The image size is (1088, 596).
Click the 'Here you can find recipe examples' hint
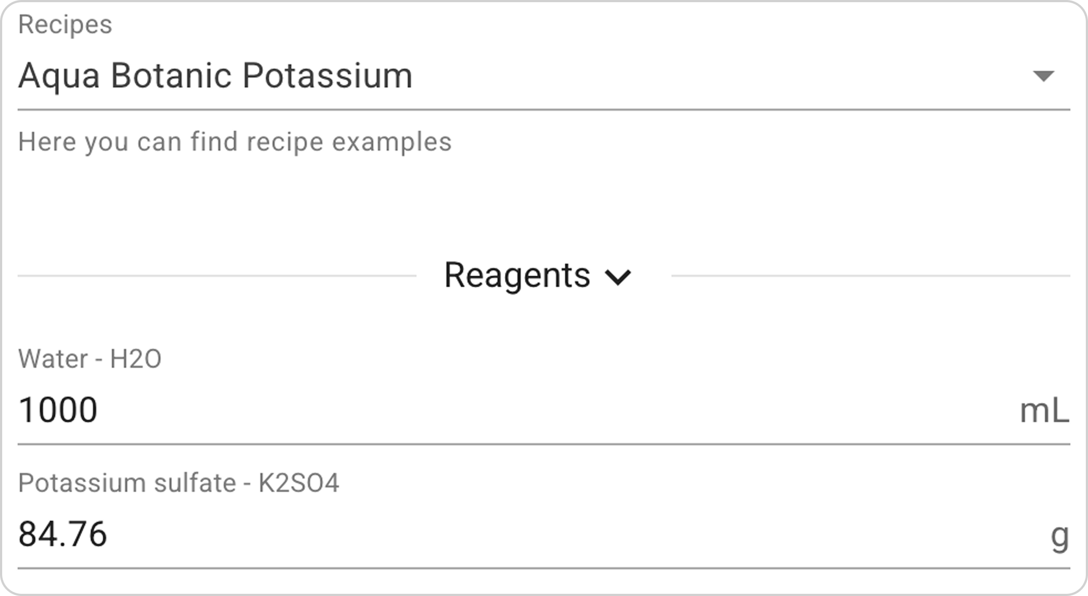tap(234, 142)
